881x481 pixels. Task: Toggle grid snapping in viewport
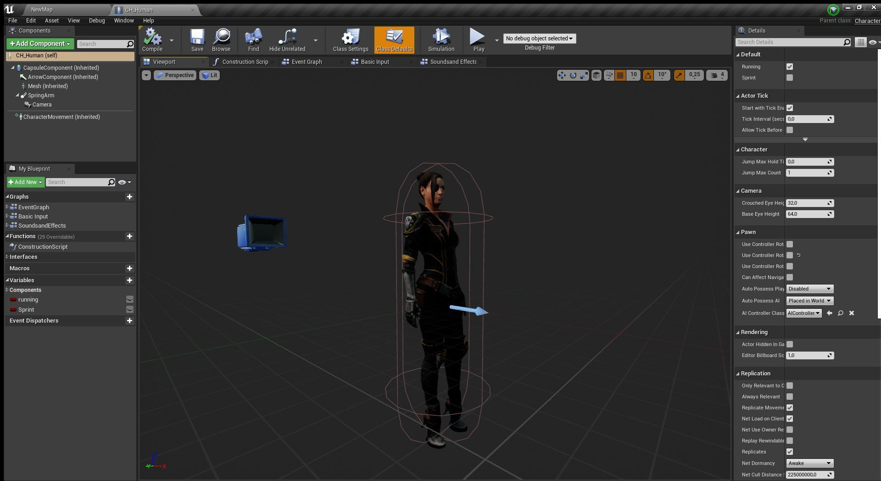pos(620,75)
